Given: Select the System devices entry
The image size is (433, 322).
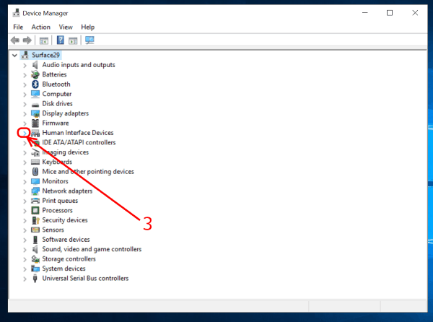Looking at the screenshot, I should coord(64,269).
